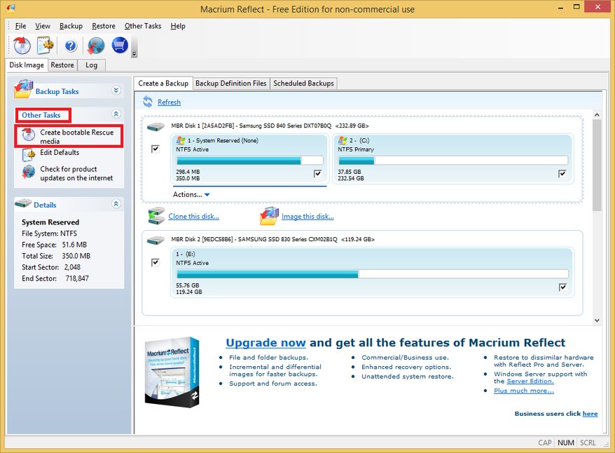The image size is (615, 453).
Task: Click the business users 'here' link
Action: tap(590, 413)
